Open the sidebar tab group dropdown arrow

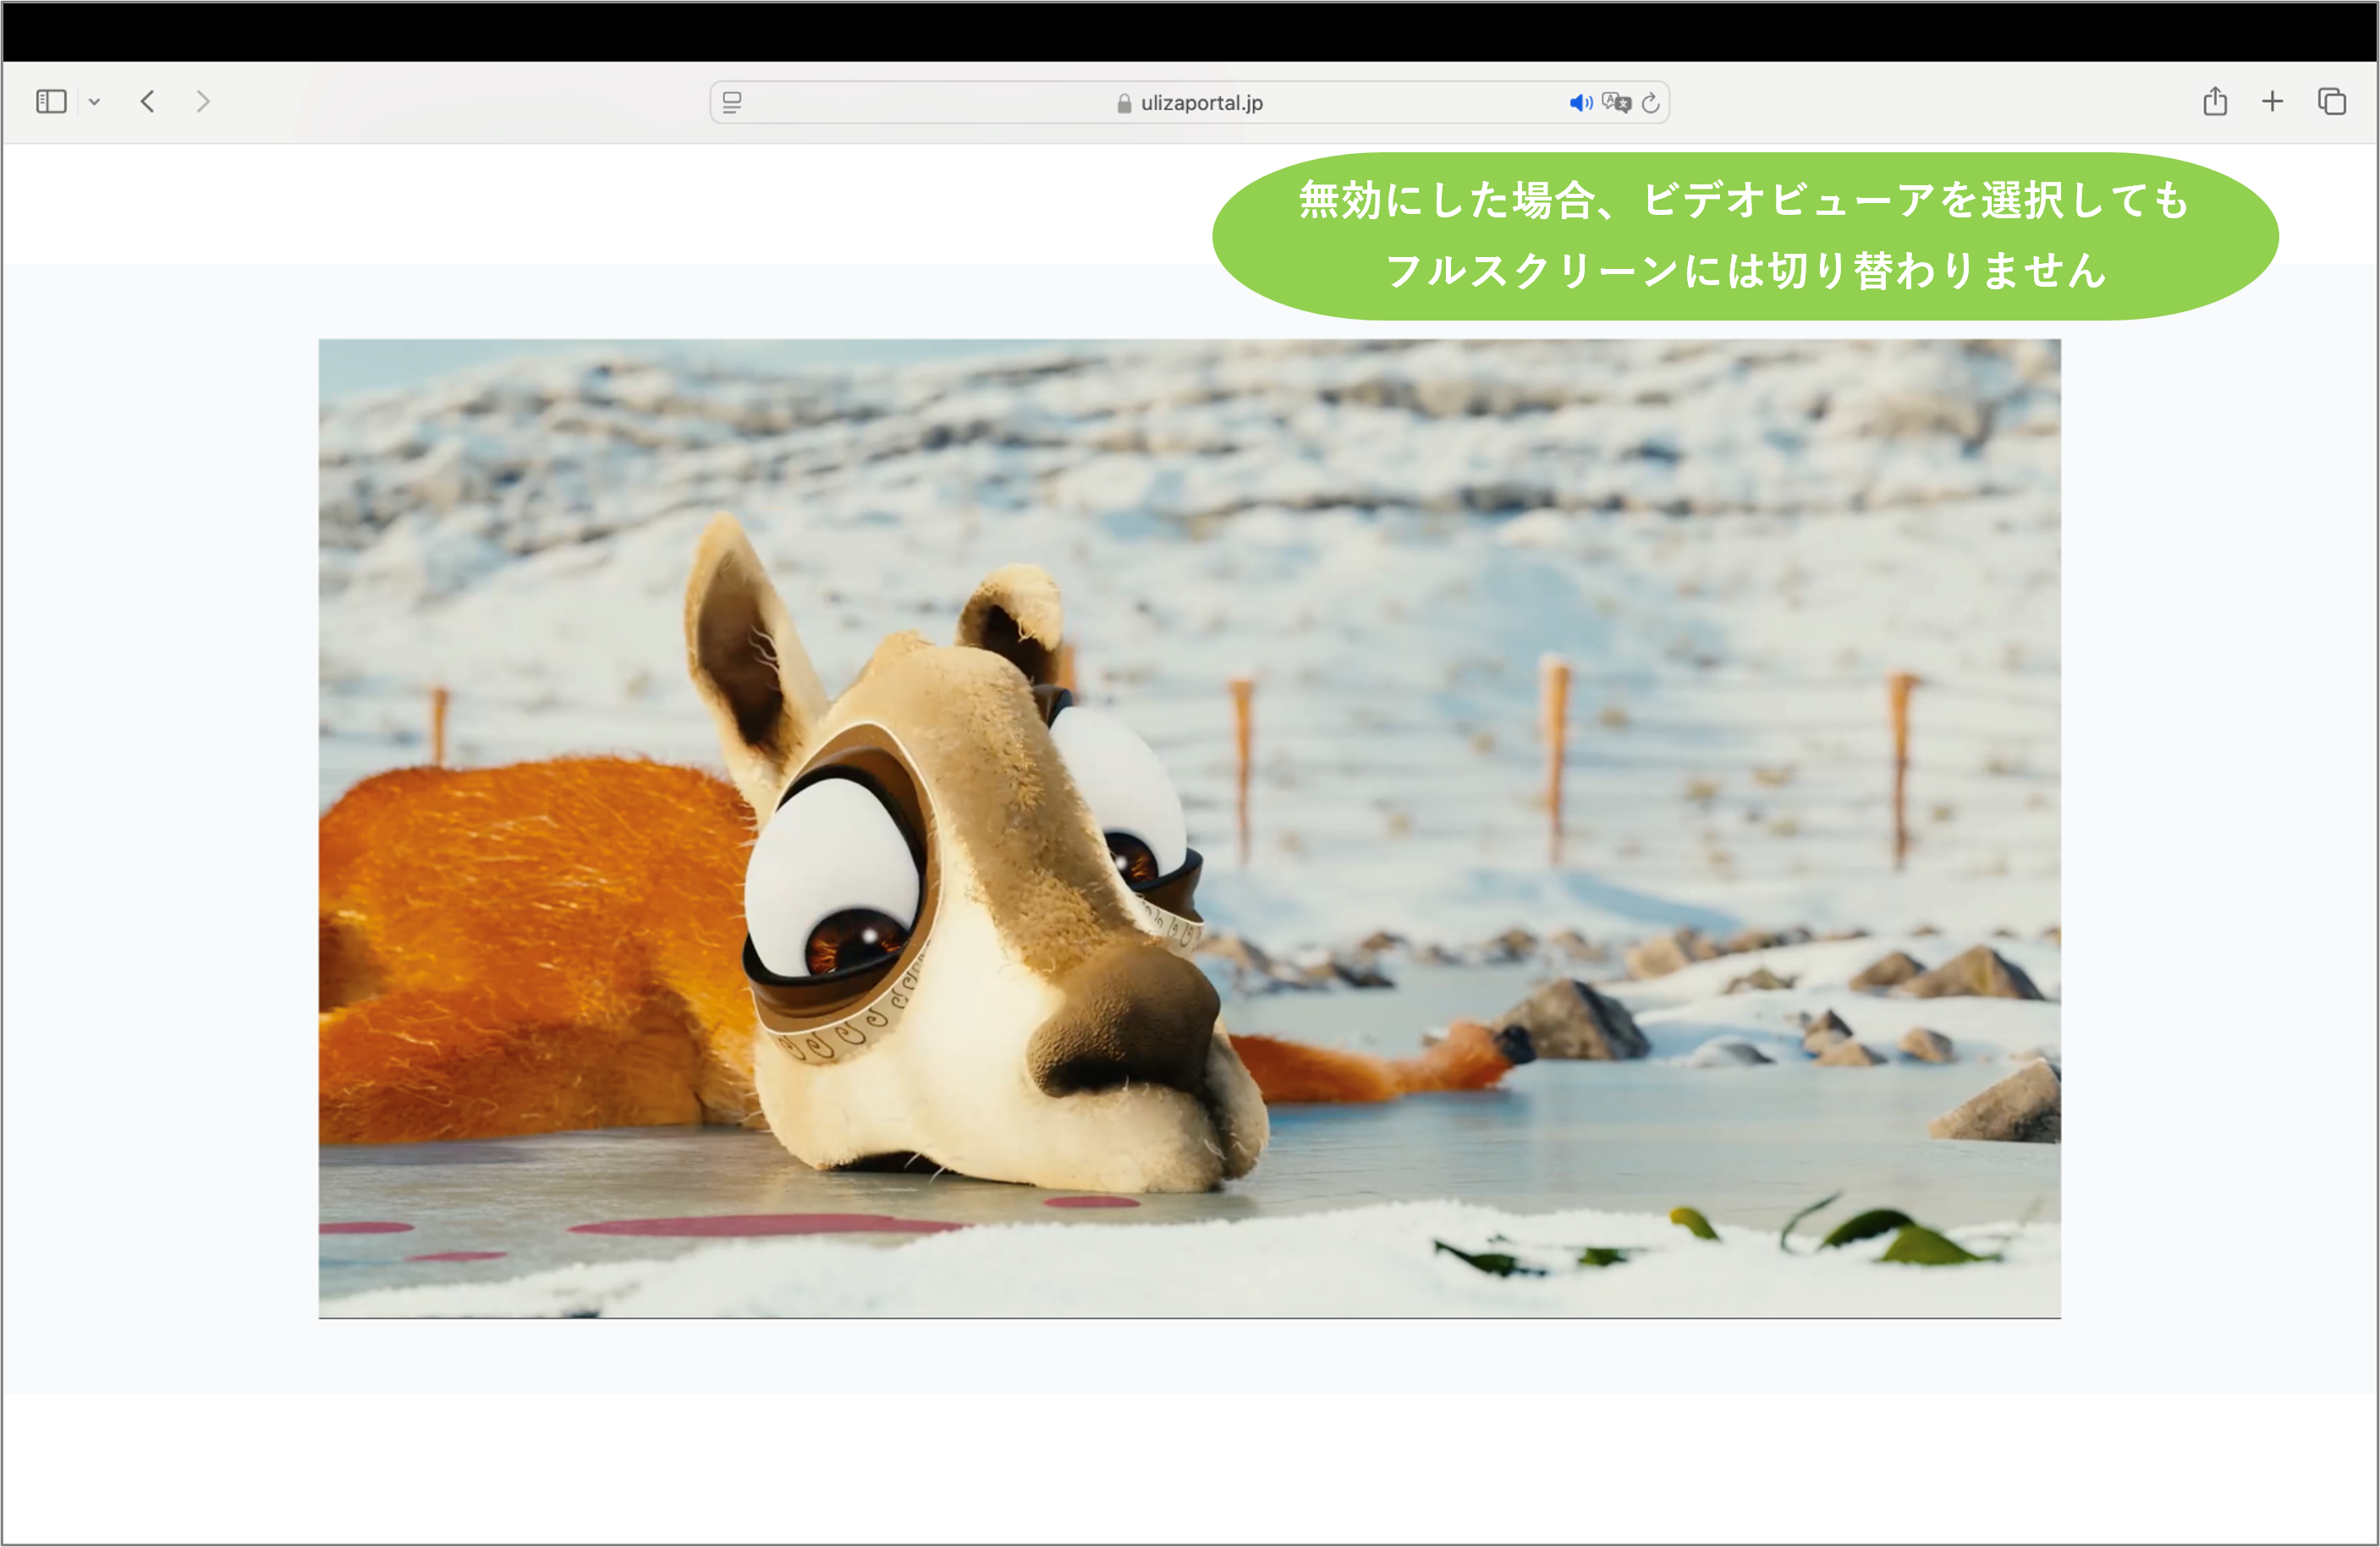tap(94, 101)
